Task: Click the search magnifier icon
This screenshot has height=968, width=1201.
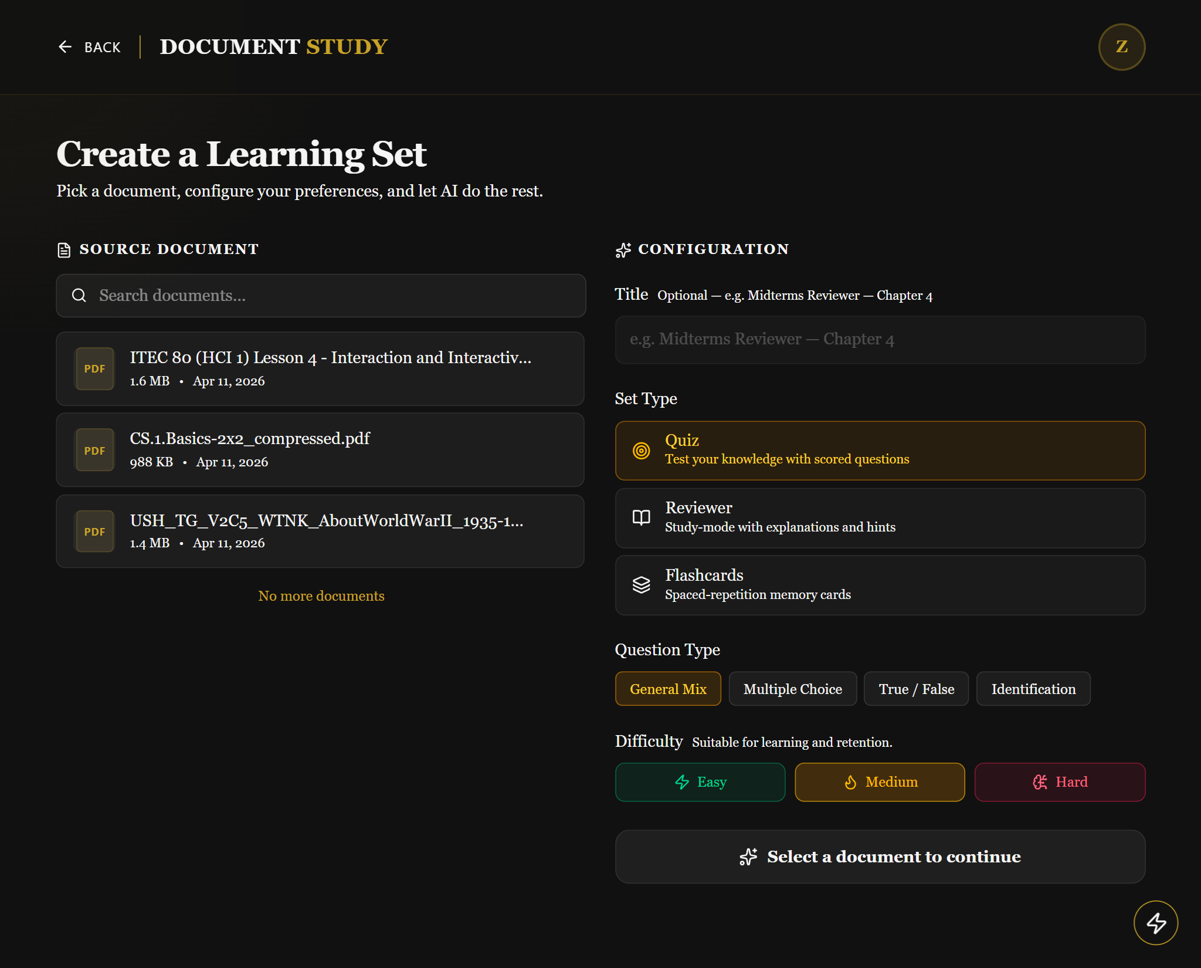Action: coord(79,296)
